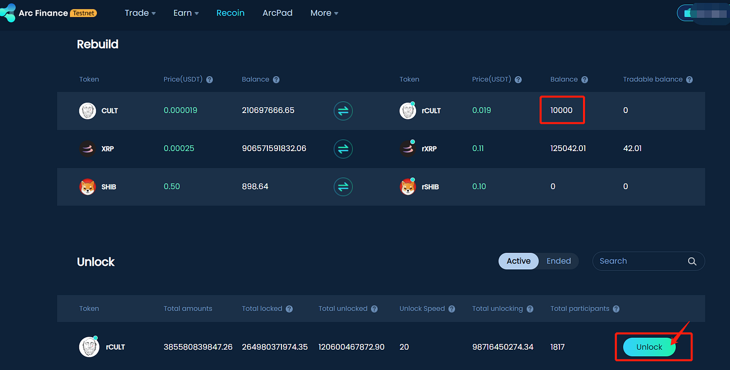
Task: Click help icon next to Unlock Speed
Action: 452,309
